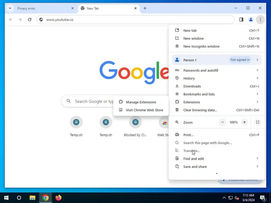Click the menu's scroll-down arrow
Viewport: 271px width, 203px height.
pos(217,173)
